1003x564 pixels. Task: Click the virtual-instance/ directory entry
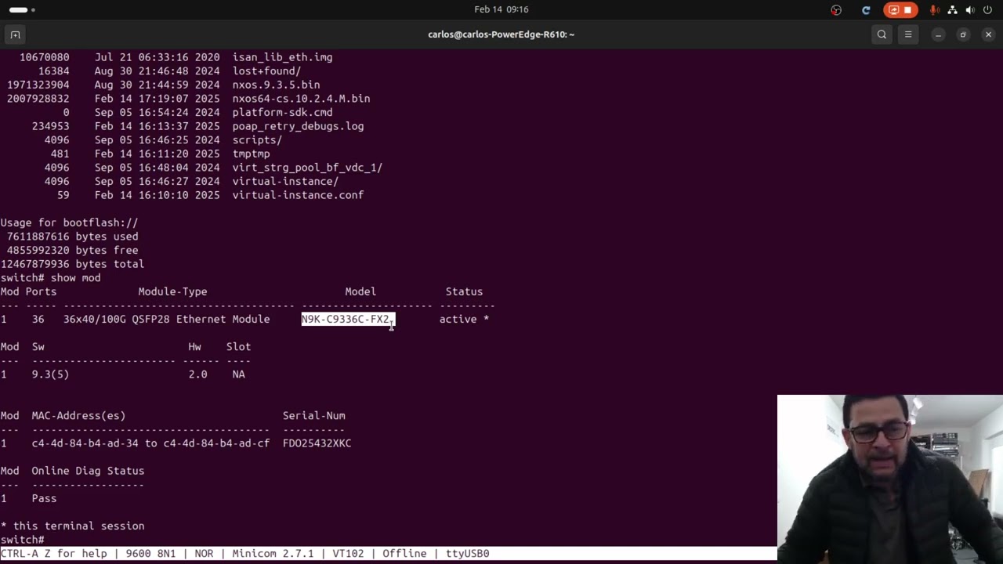point(285,182)
